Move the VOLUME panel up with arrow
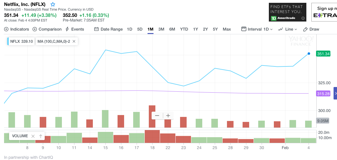The width and height of the screenshot is (337, 160). [x=41, y=136]
